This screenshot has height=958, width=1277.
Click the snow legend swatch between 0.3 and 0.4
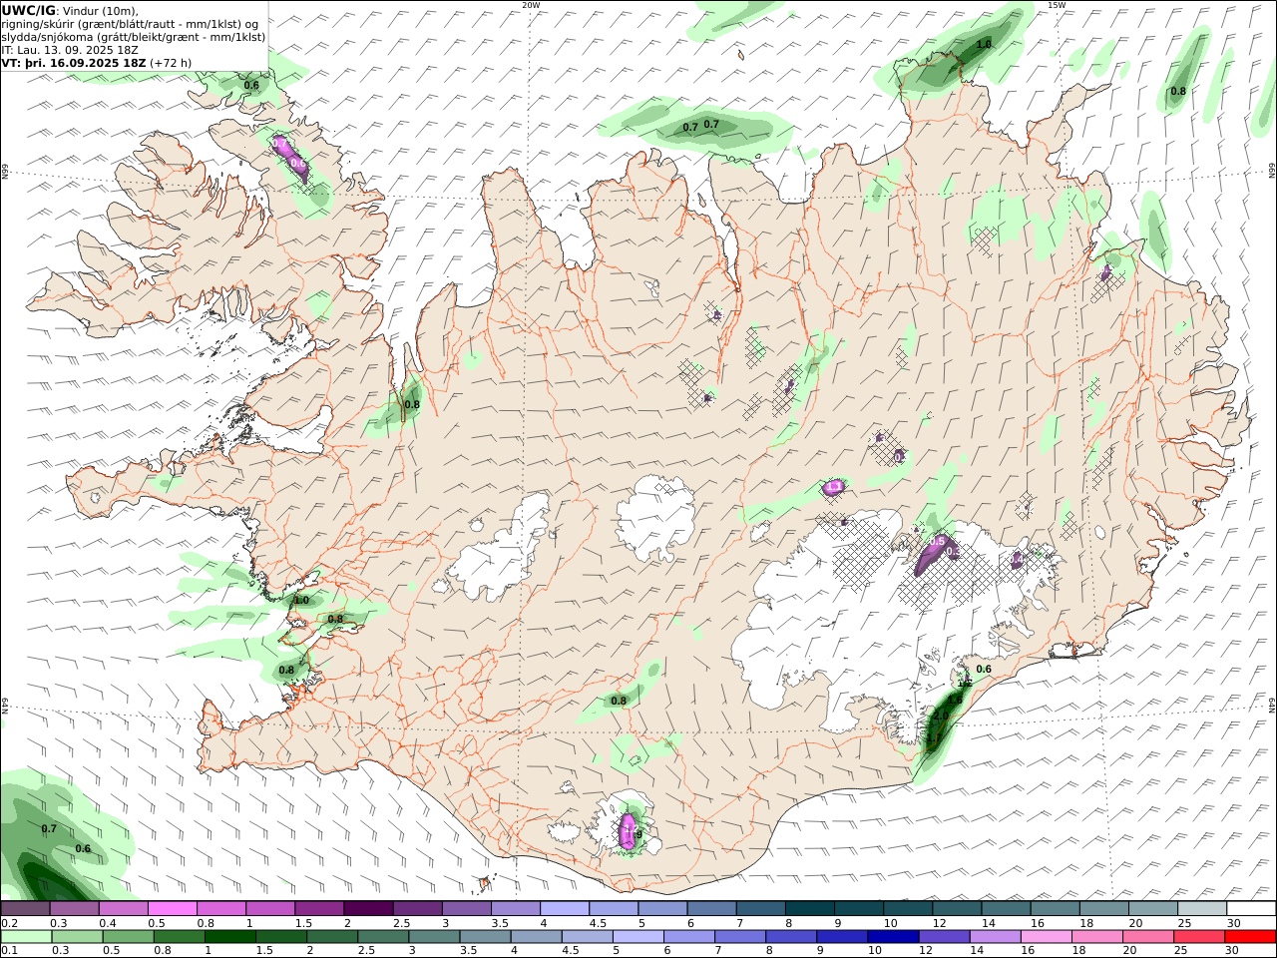tap(74, 908)
